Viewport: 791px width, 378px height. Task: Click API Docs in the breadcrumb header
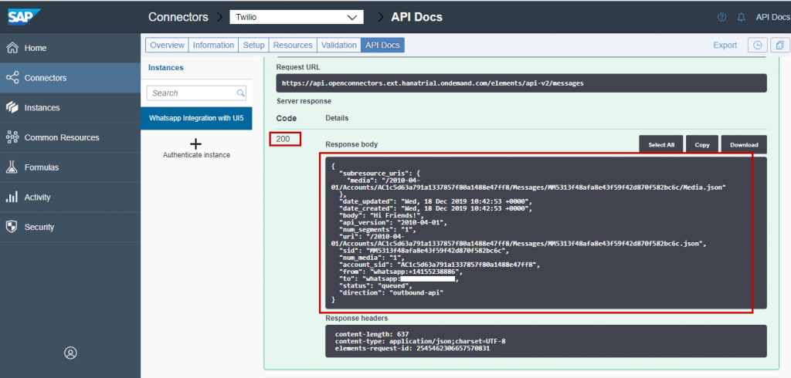tap(416, 17)
